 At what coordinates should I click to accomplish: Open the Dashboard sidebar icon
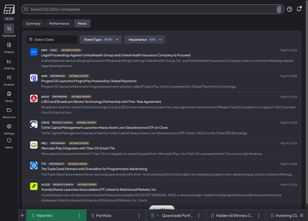point(9,29)
